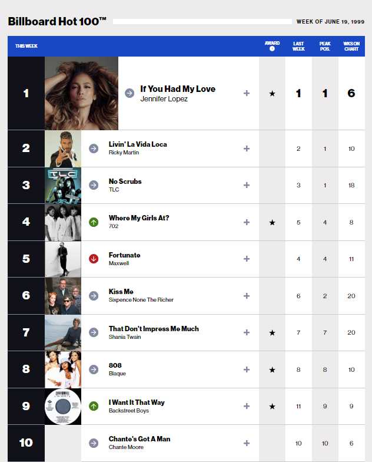Click the steady arrow icon beside If You Had My Love
This screenshot has width=372, height=462.
129,93
